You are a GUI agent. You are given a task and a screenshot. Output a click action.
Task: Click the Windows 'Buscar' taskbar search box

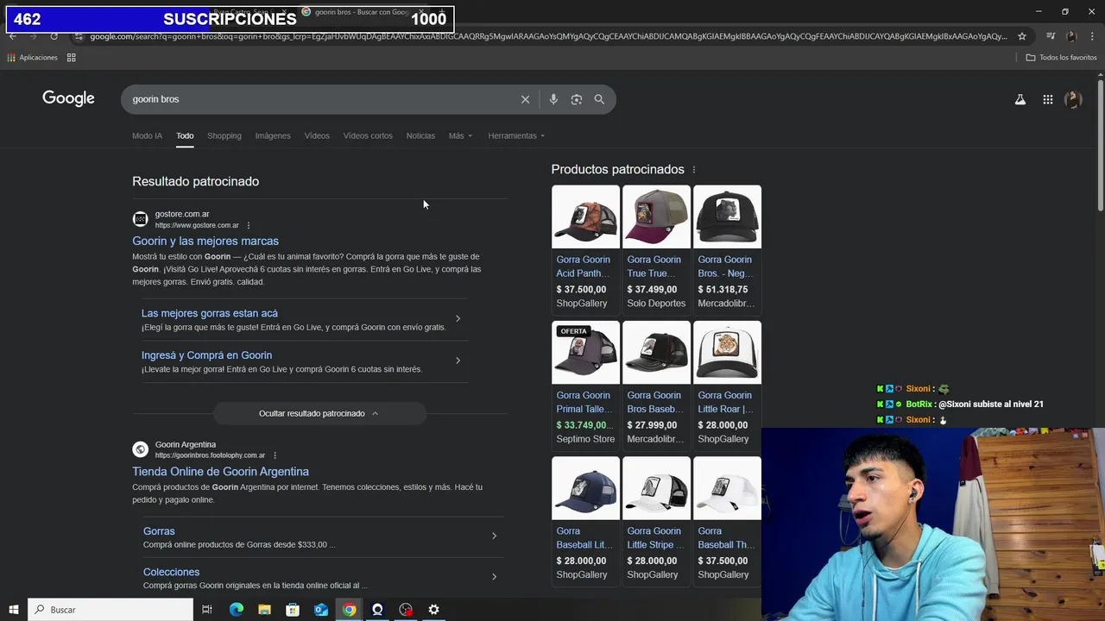[110, 610]
